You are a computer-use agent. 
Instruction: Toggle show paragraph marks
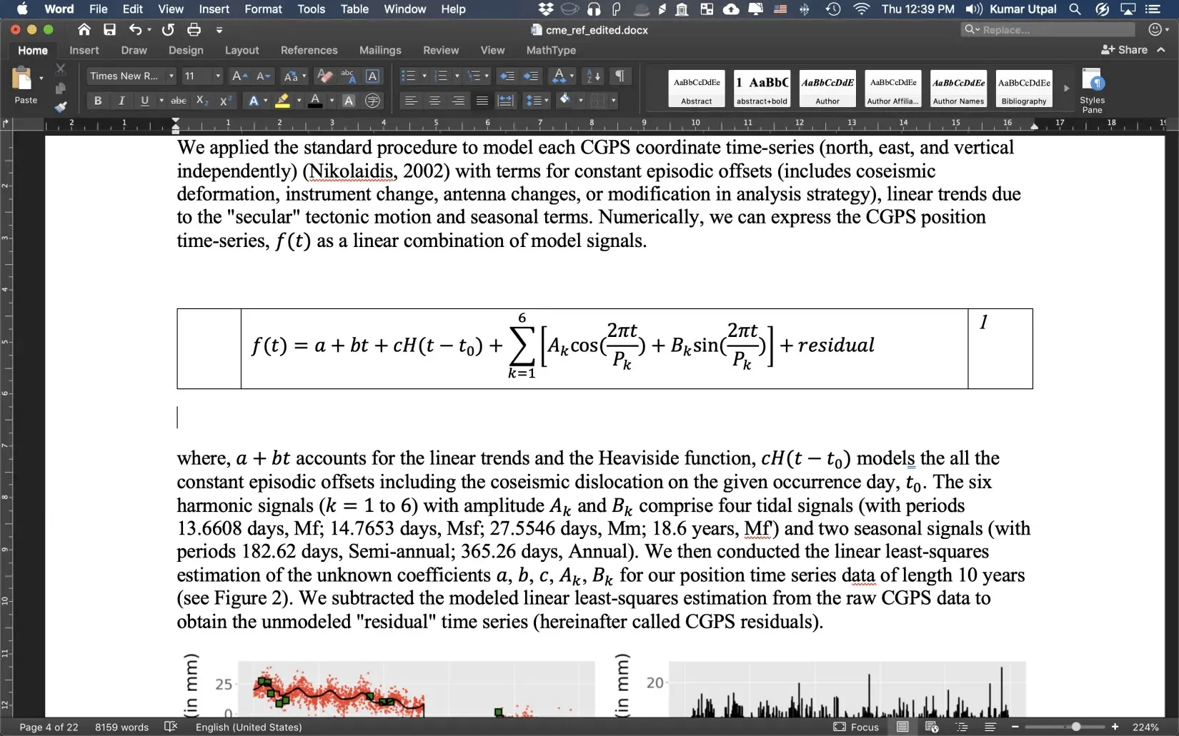(x=620, y=76)
